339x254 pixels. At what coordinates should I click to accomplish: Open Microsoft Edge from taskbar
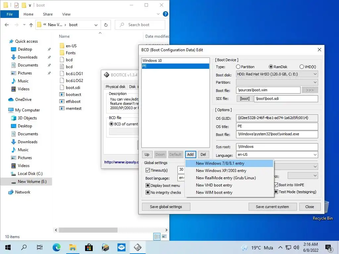(56, 247)
